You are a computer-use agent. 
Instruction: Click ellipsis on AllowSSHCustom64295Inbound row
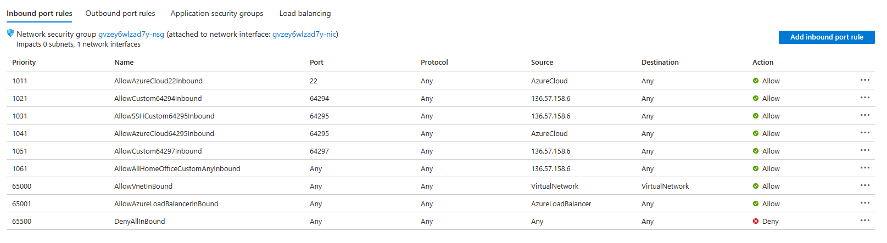coord(864,115)
